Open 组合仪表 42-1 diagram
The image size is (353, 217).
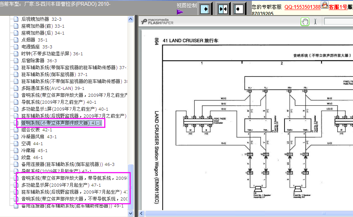click(37, 130)
